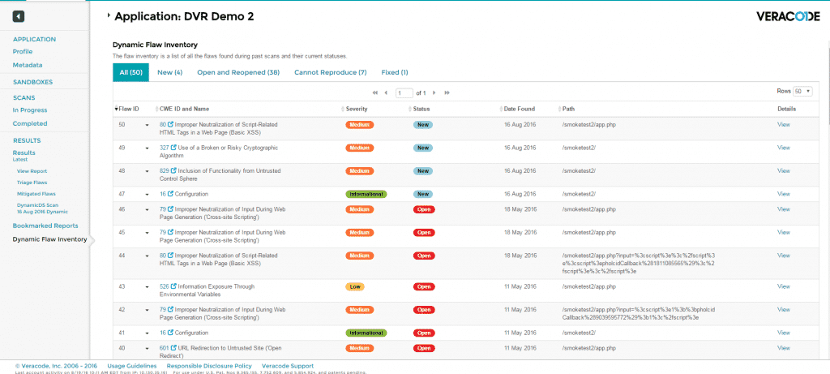The height and width of the screenshot is (374, 830).
Task: Open external link icon for CWE 601
Action: coord(173,348)
